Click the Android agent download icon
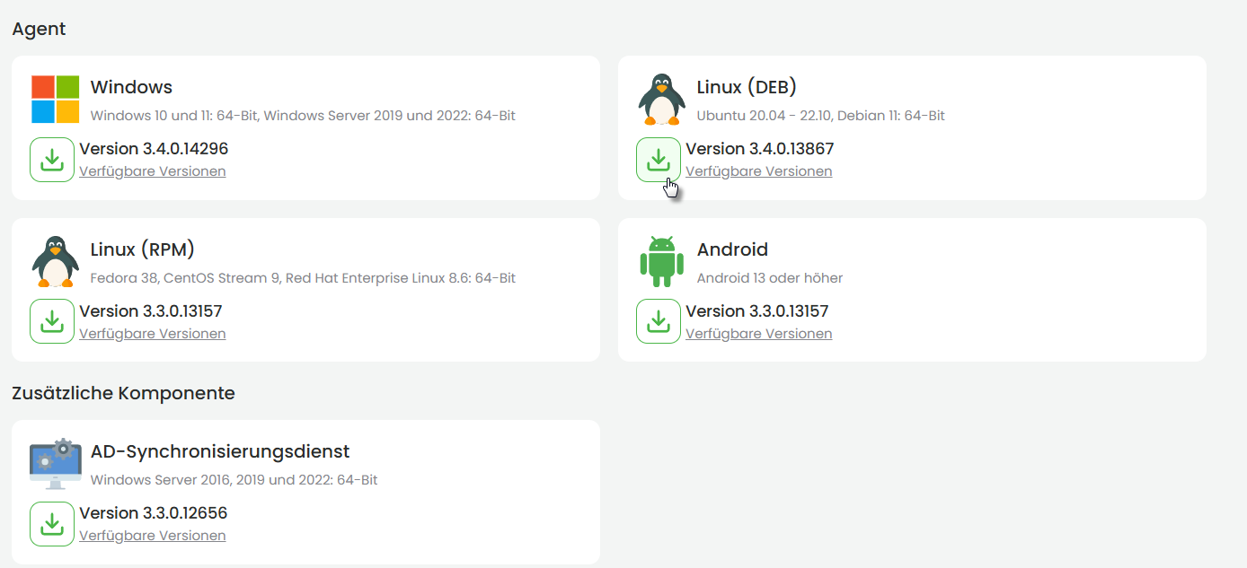 click(x=659, y=321)
